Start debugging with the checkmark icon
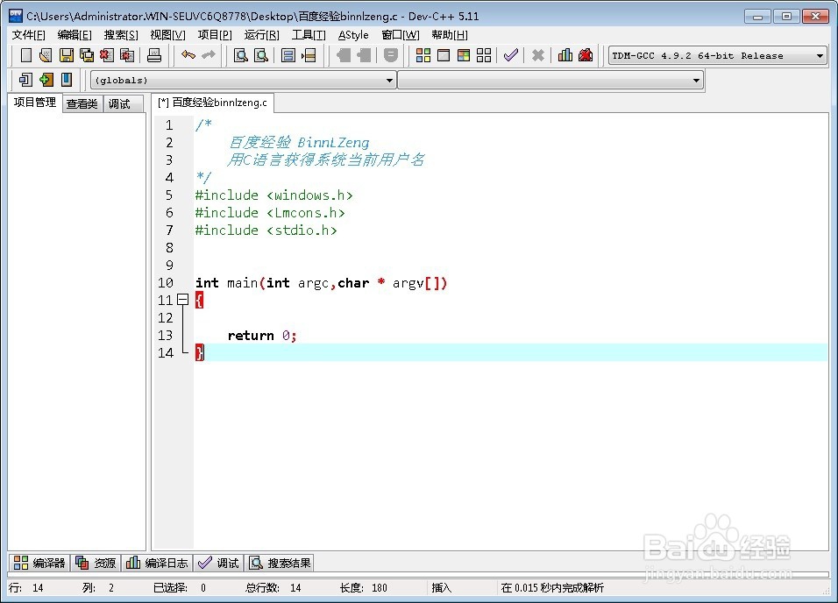 [x=511, y=55]
